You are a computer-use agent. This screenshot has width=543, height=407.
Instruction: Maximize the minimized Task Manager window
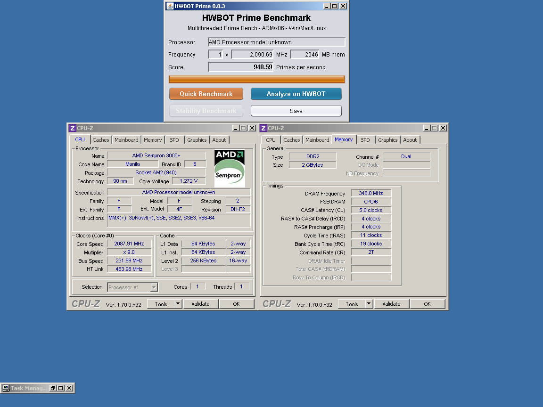(x=61, y=388)
